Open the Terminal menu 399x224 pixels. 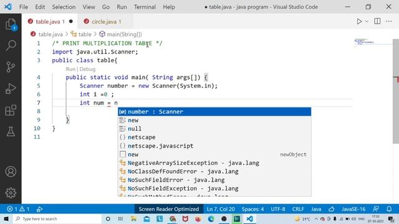(145, 7)
